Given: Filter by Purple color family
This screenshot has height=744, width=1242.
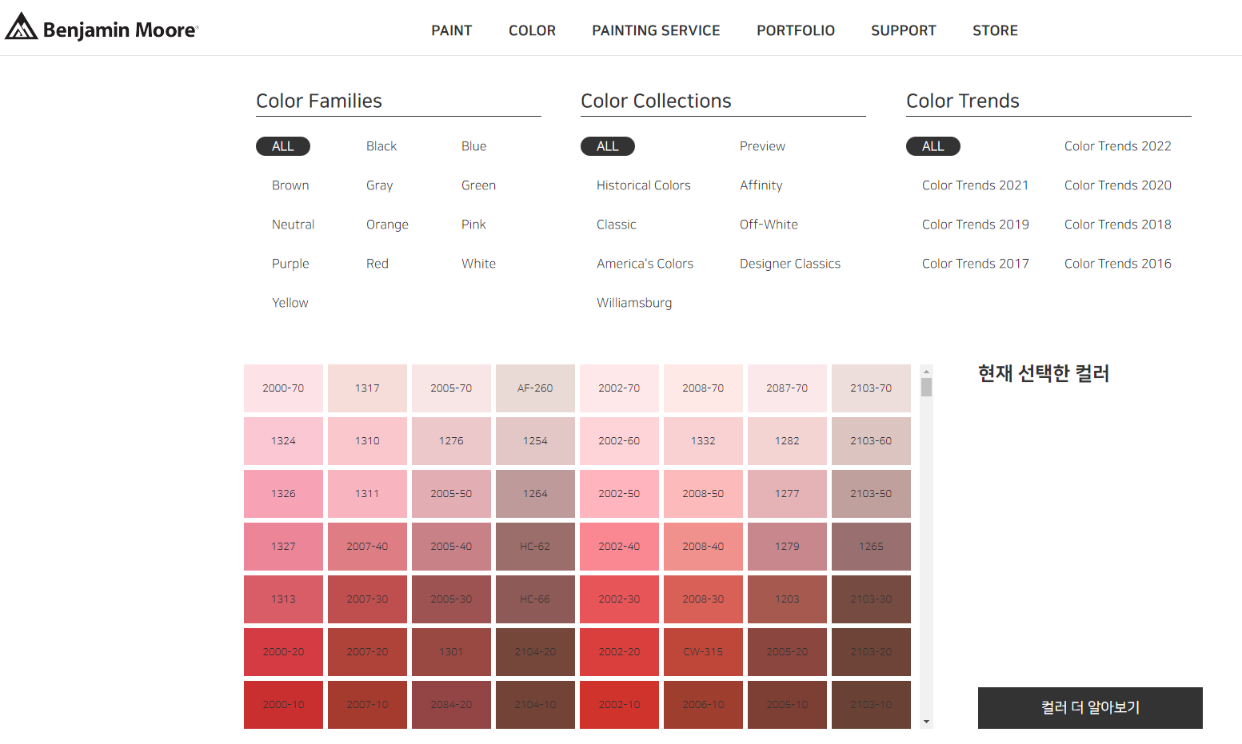Looking at the screenshot, I should pos(290,264).
